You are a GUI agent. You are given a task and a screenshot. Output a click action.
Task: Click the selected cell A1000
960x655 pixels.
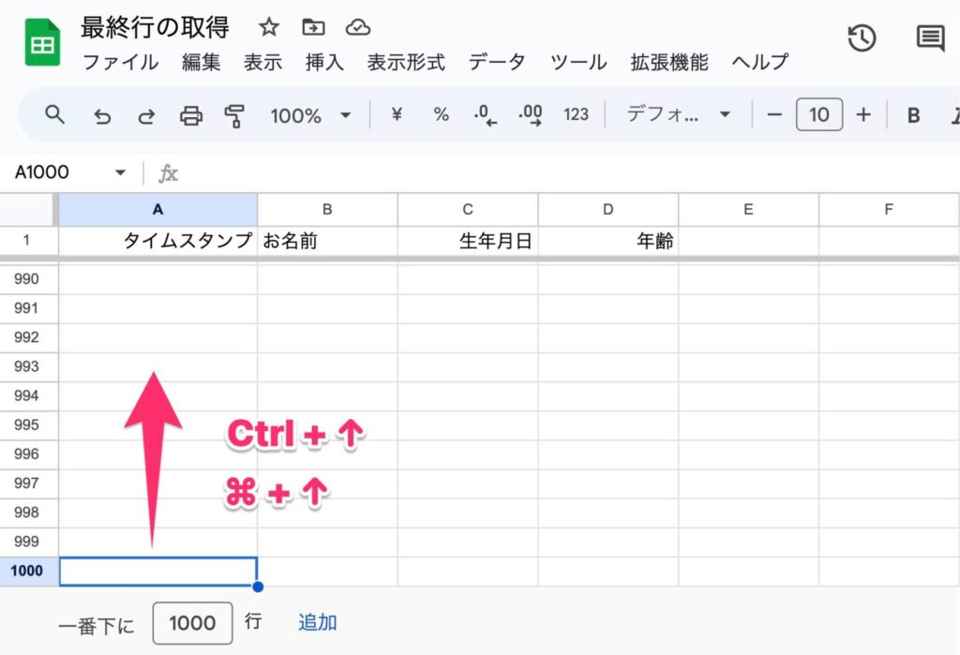157,572
